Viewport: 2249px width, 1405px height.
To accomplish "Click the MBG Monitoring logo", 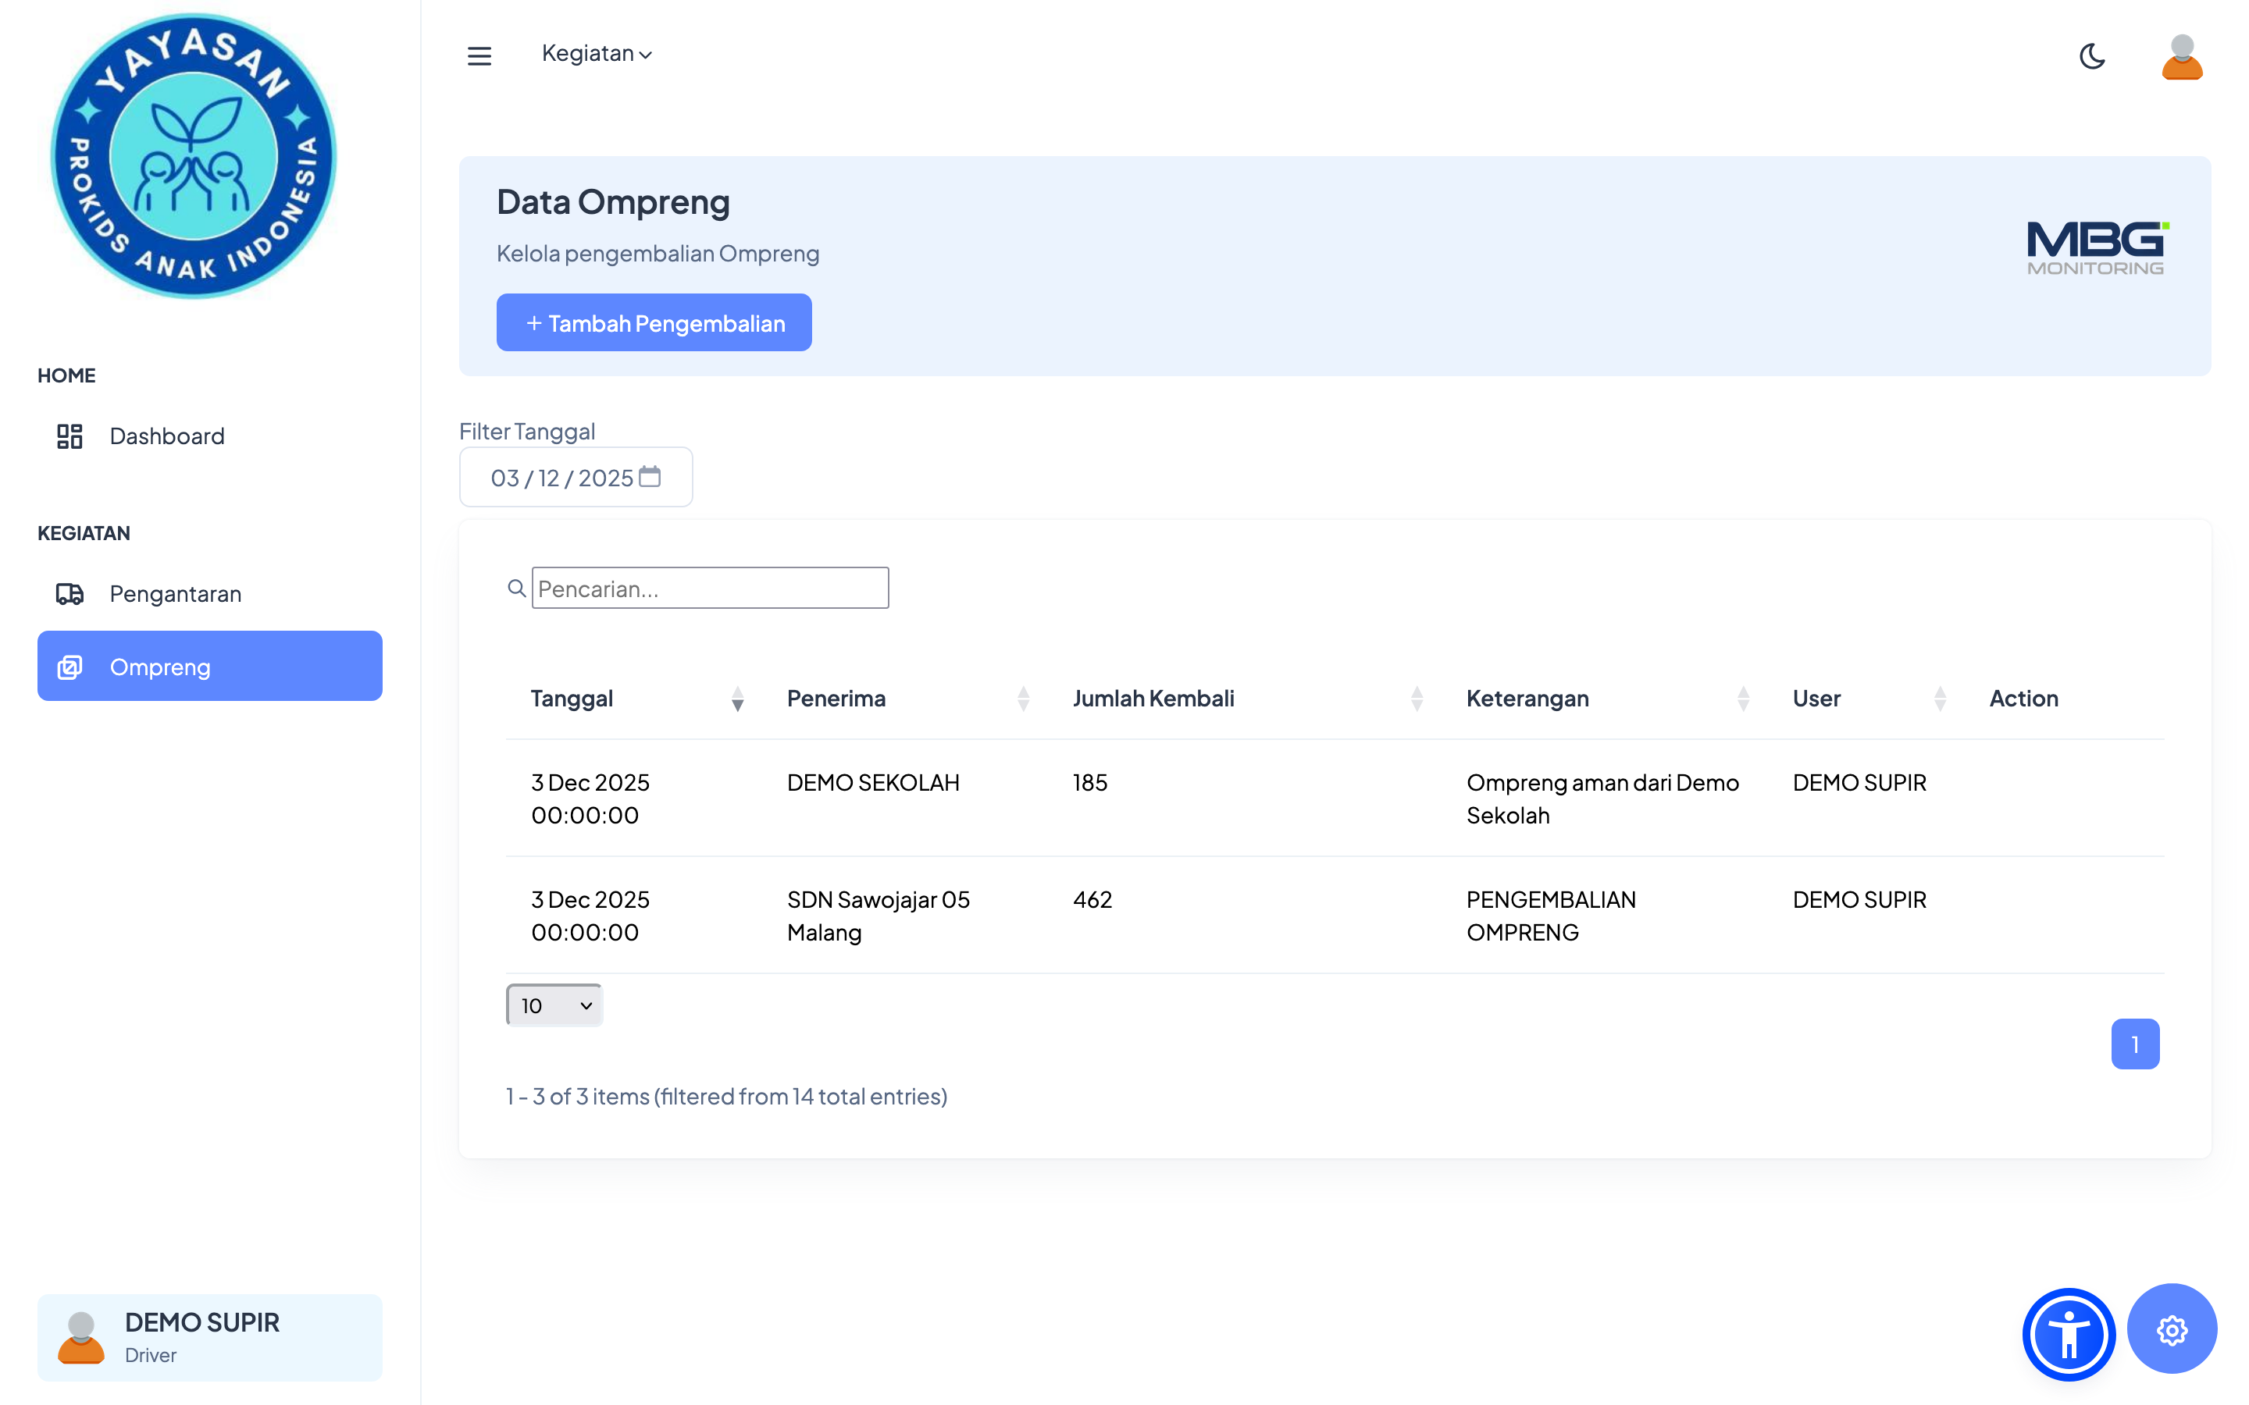I will pyautogui.click(x=2097, y=248).
